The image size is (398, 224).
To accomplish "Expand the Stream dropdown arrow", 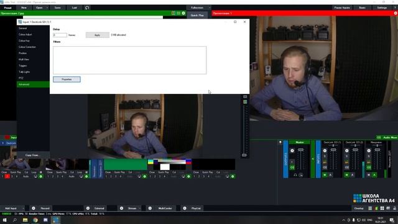I will coord(140,208).
